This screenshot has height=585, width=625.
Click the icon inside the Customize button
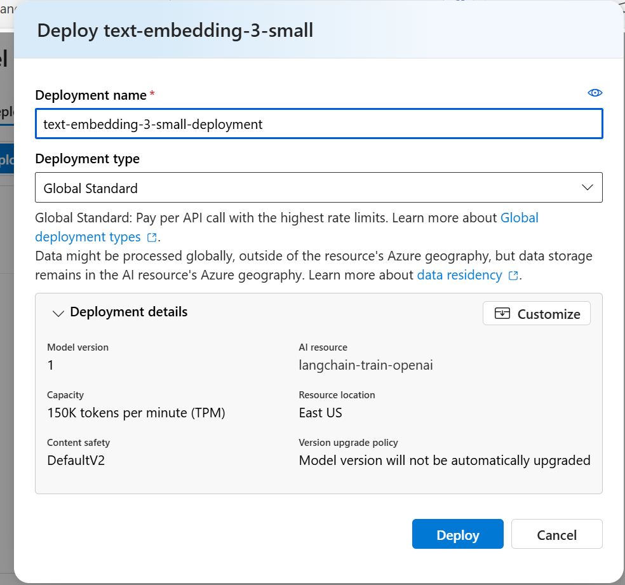[x=502, y=314]
